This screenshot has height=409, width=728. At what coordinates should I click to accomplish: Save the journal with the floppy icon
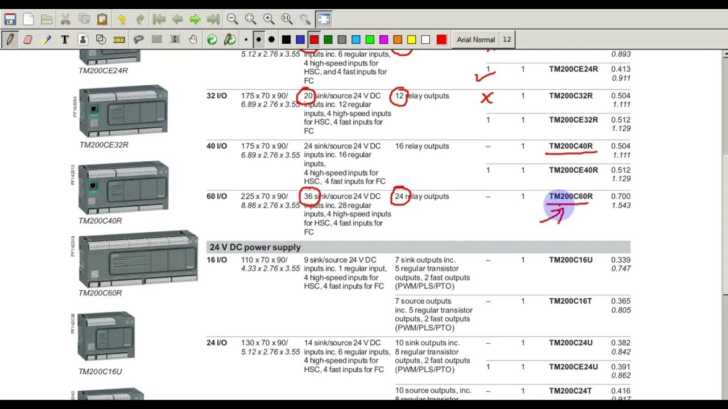pos(10,19)
